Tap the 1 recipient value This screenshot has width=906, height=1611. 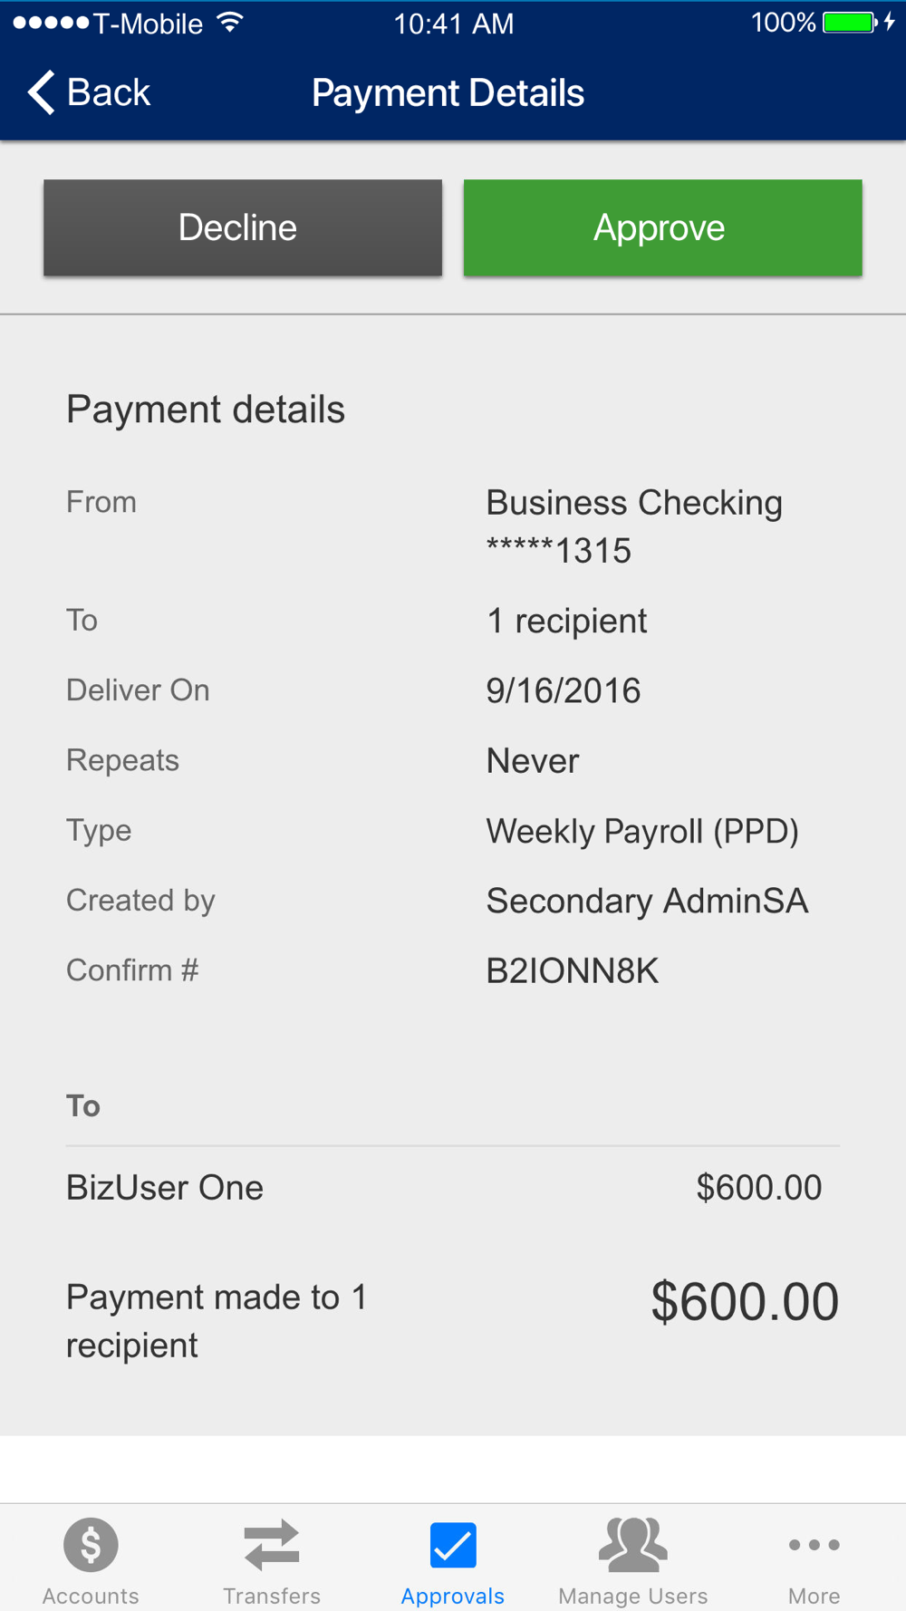(x=567, y=622)
